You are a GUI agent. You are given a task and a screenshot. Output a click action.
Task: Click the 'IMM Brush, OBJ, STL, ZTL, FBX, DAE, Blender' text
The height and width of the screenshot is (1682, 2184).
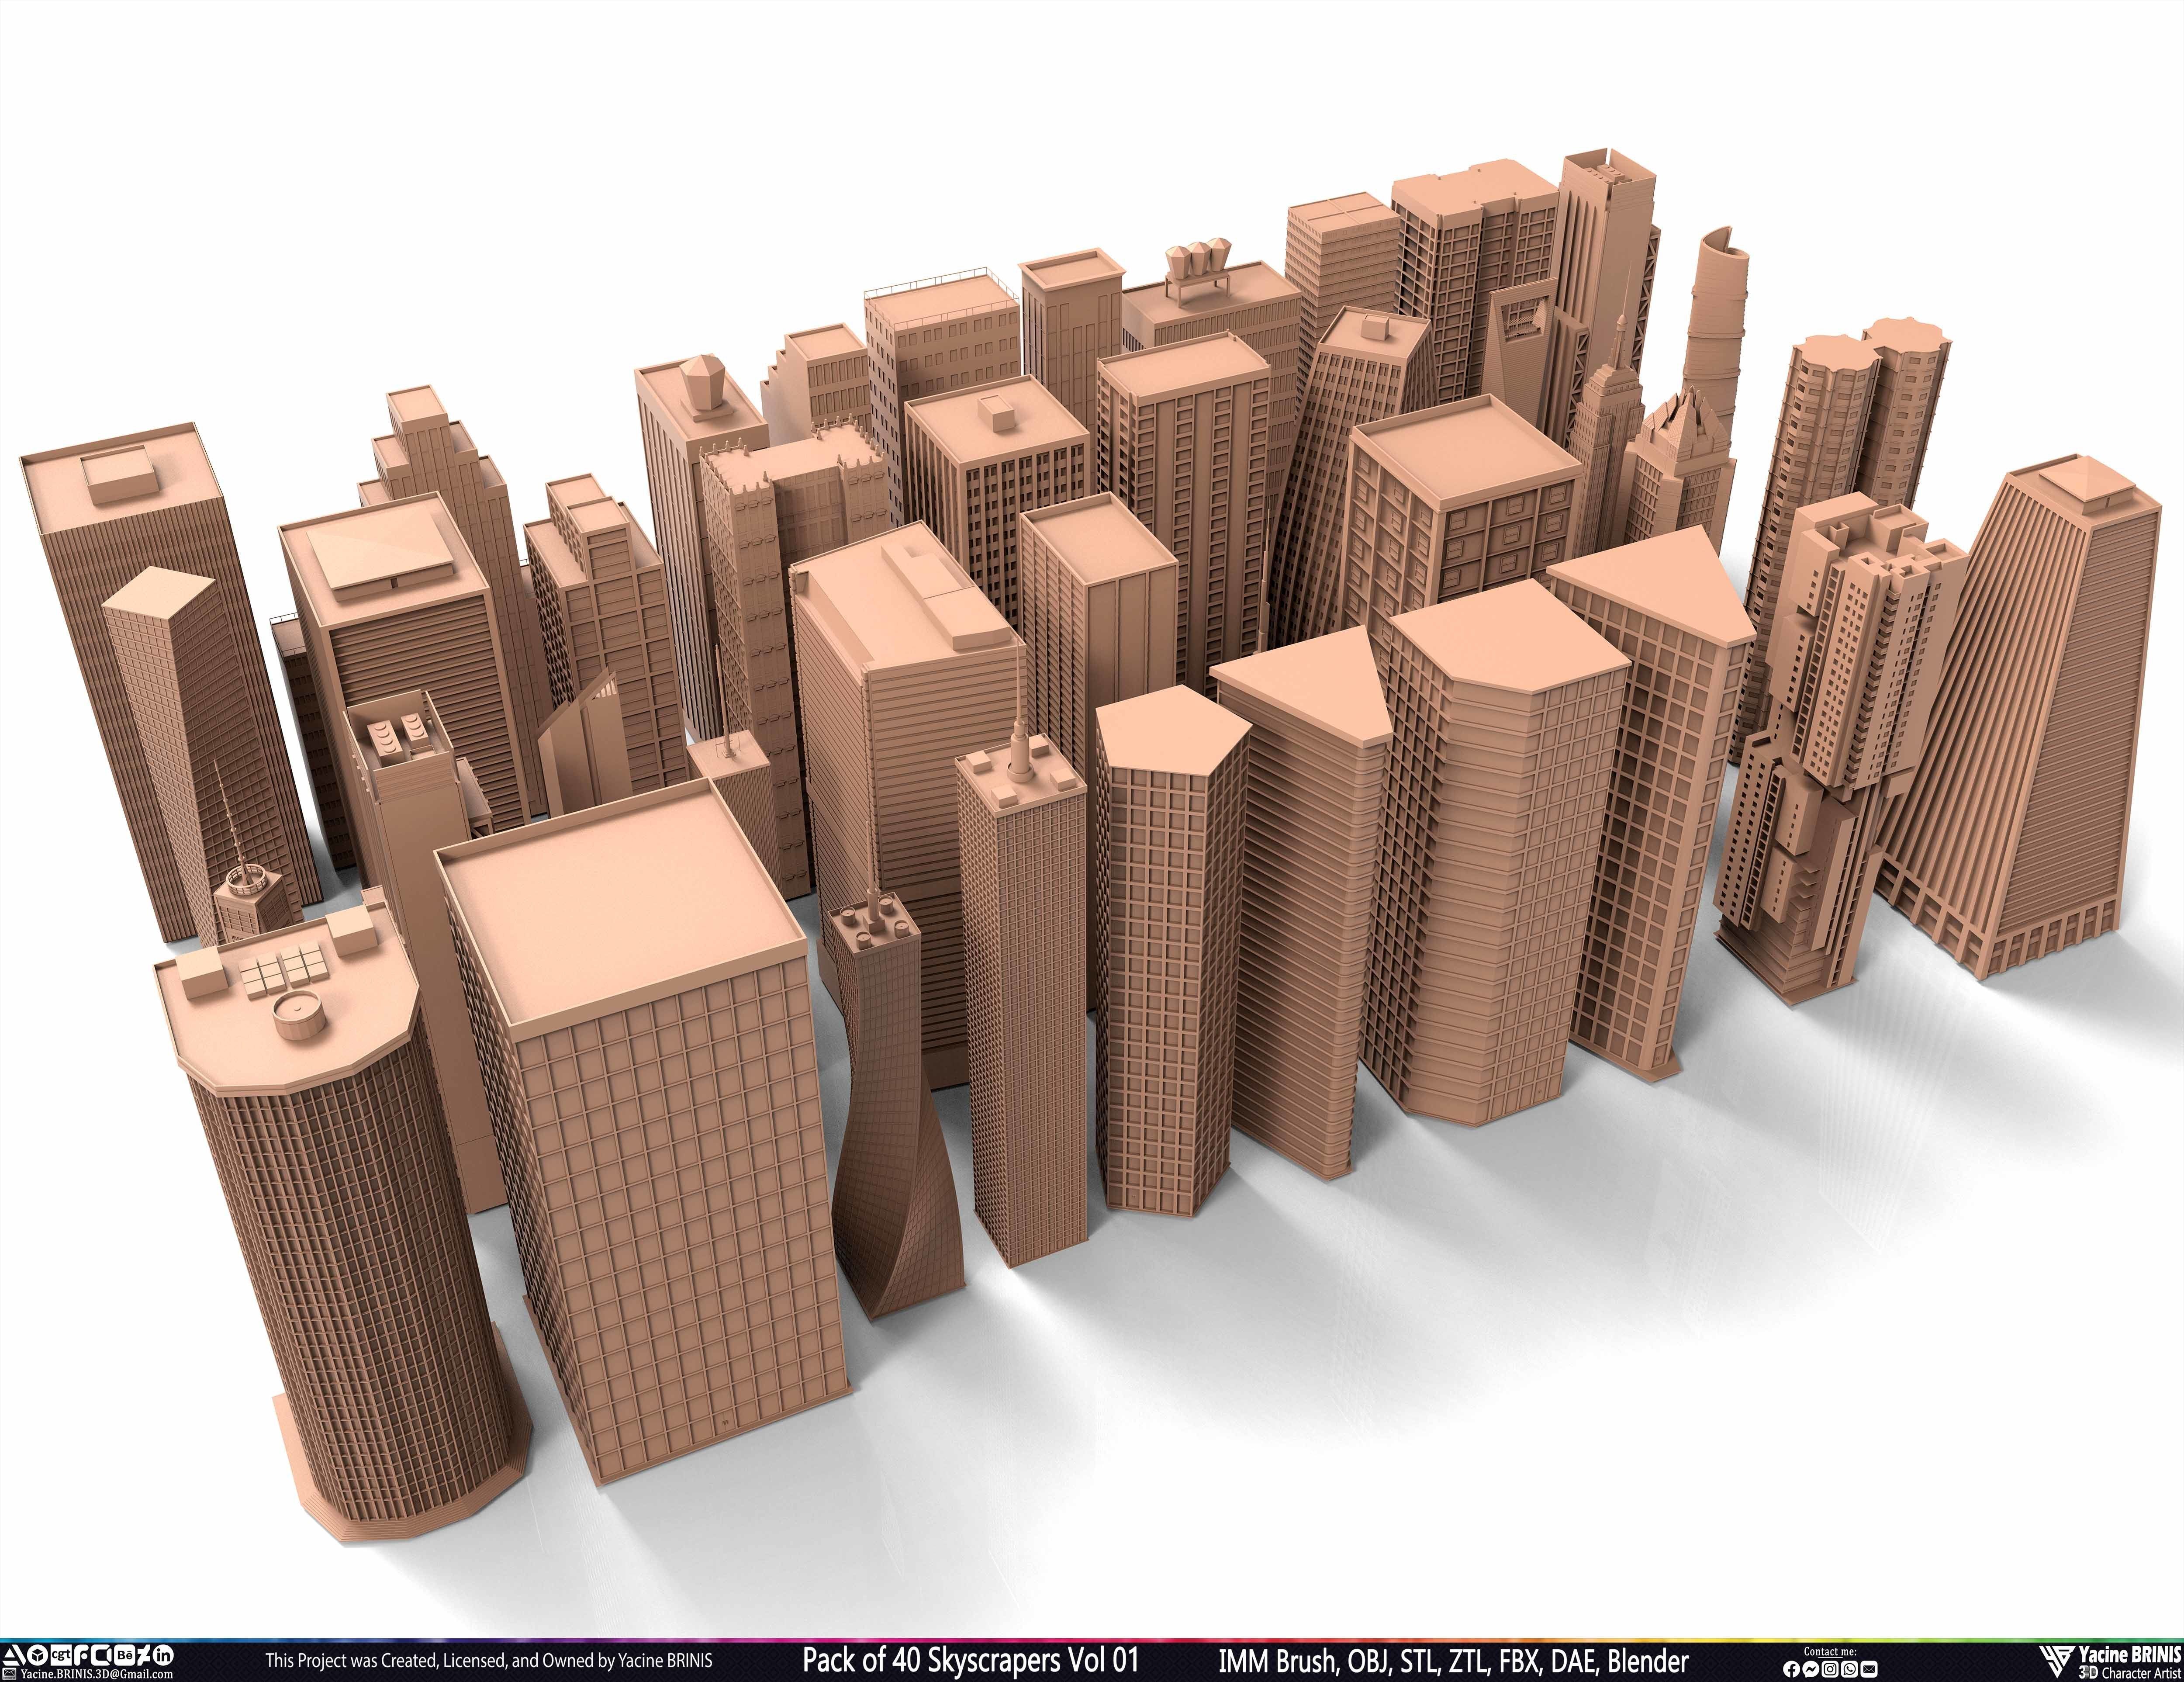point(1454,1662)
